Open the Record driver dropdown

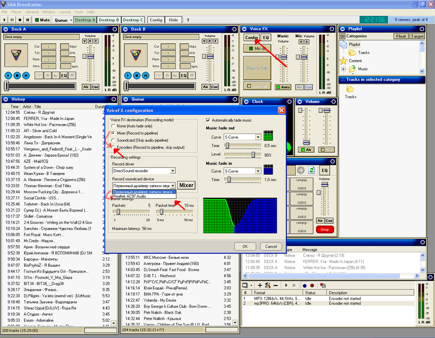pyautogui.click(x=173, y=170)
